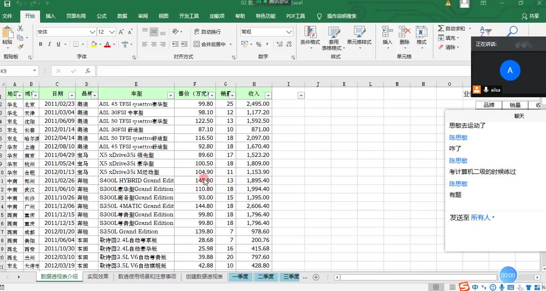
Task: Open 套用表格格式 table format gallery
Action: 334,38
